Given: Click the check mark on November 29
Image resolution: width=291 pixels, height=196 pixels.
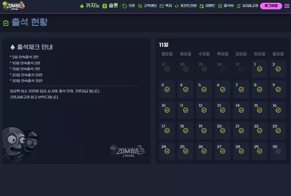Looking at the screenshot, I should (260, 151).
